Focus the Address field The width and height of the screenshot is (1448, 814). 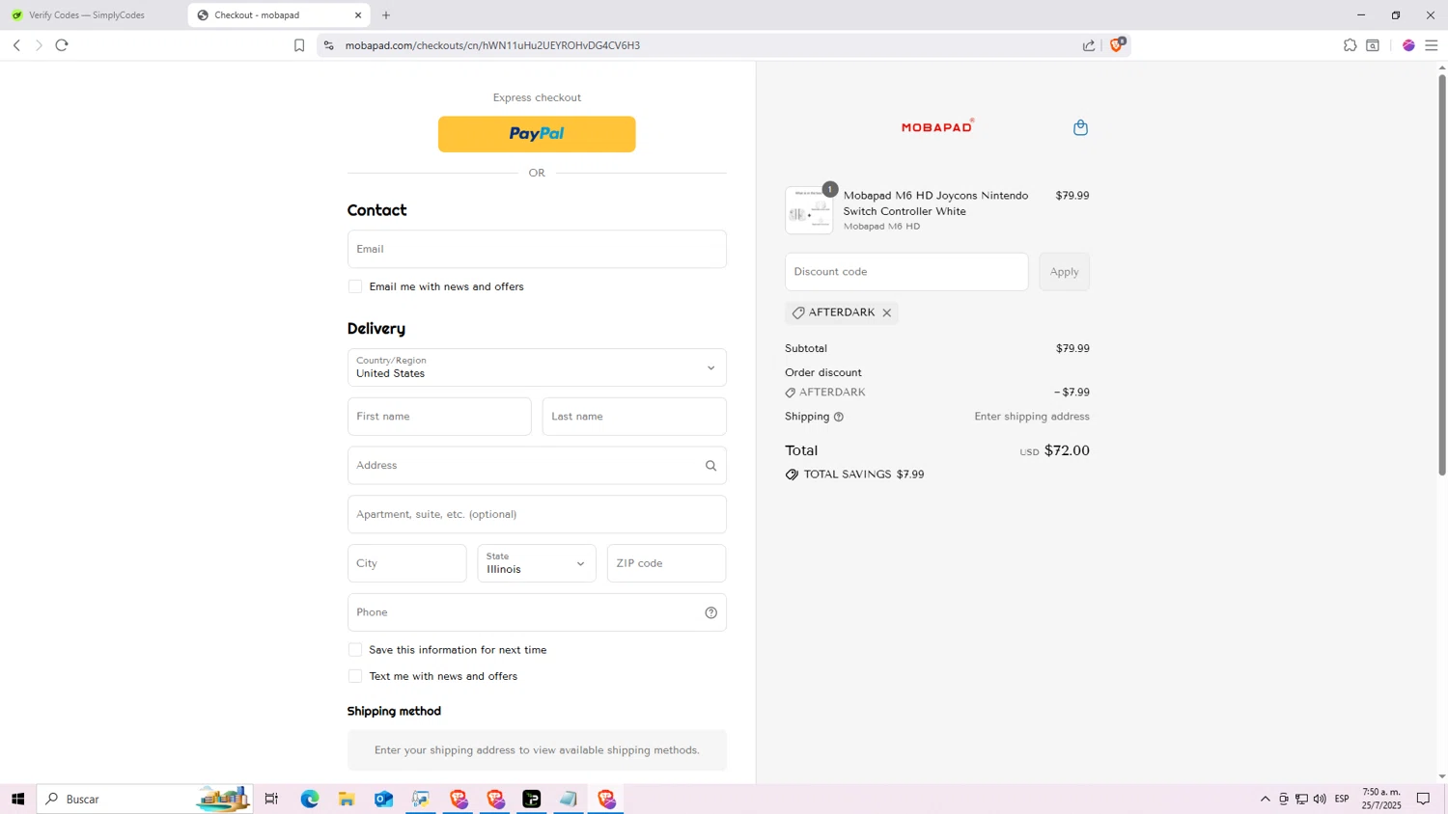537,466
